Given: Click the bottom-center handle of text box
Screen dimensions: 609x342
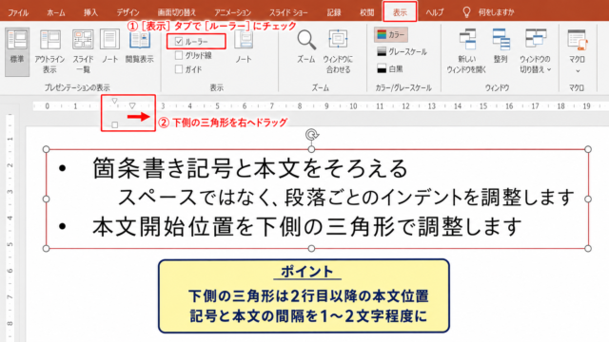Looking at the screenshot, I should pyautogui.click(x=311, y=248).
